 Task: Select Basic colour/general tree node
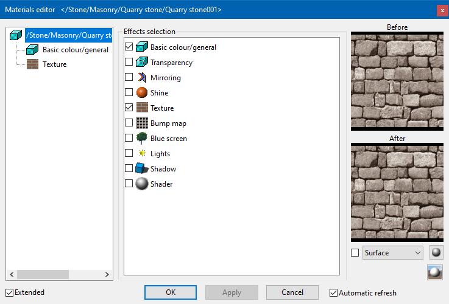pos(75,50)
